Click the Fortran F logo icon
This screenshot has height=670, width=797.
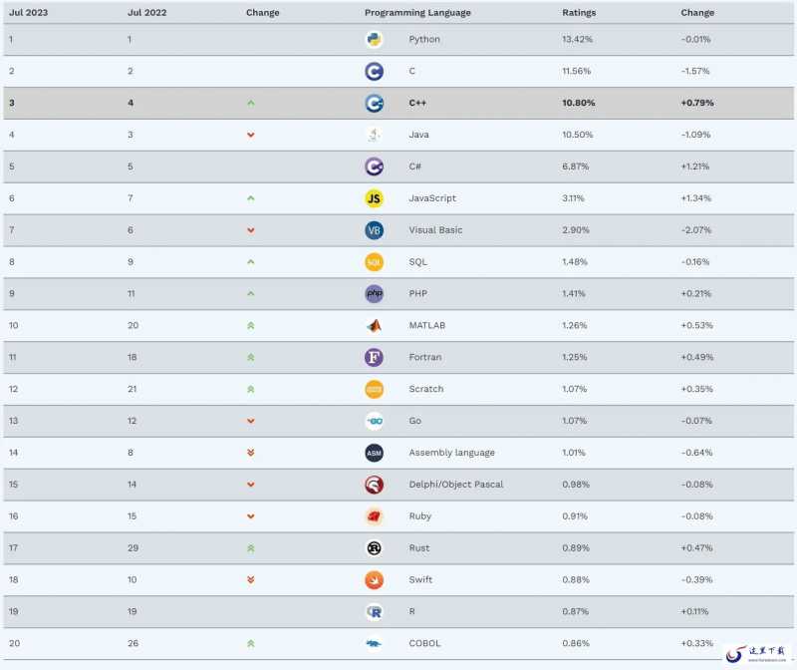pos(375,357)
